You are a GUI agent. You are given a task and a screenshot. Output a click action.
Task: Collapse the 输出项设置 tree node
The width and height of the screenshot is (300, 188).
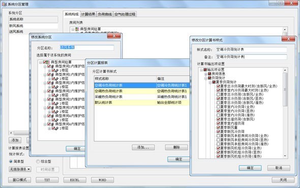pyautogui.click(x=201, y=70)
